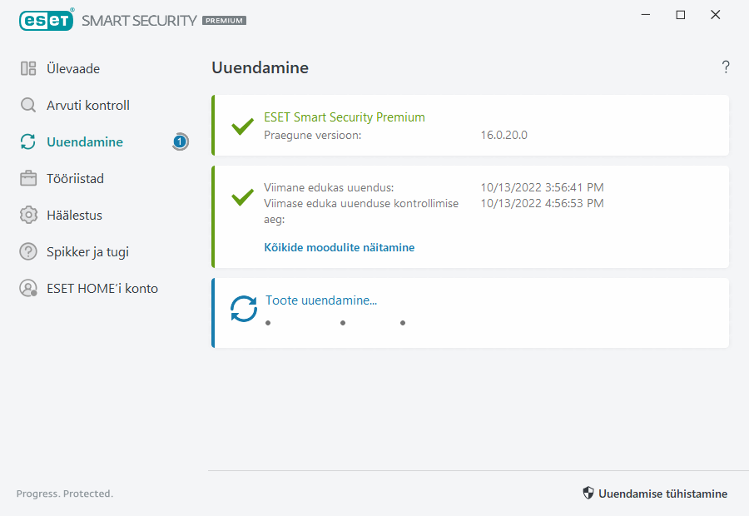Click the Ülevaade overview icon
Image resolution: width=749 pixels, height=516 pixels.
(x=28, y=69)
